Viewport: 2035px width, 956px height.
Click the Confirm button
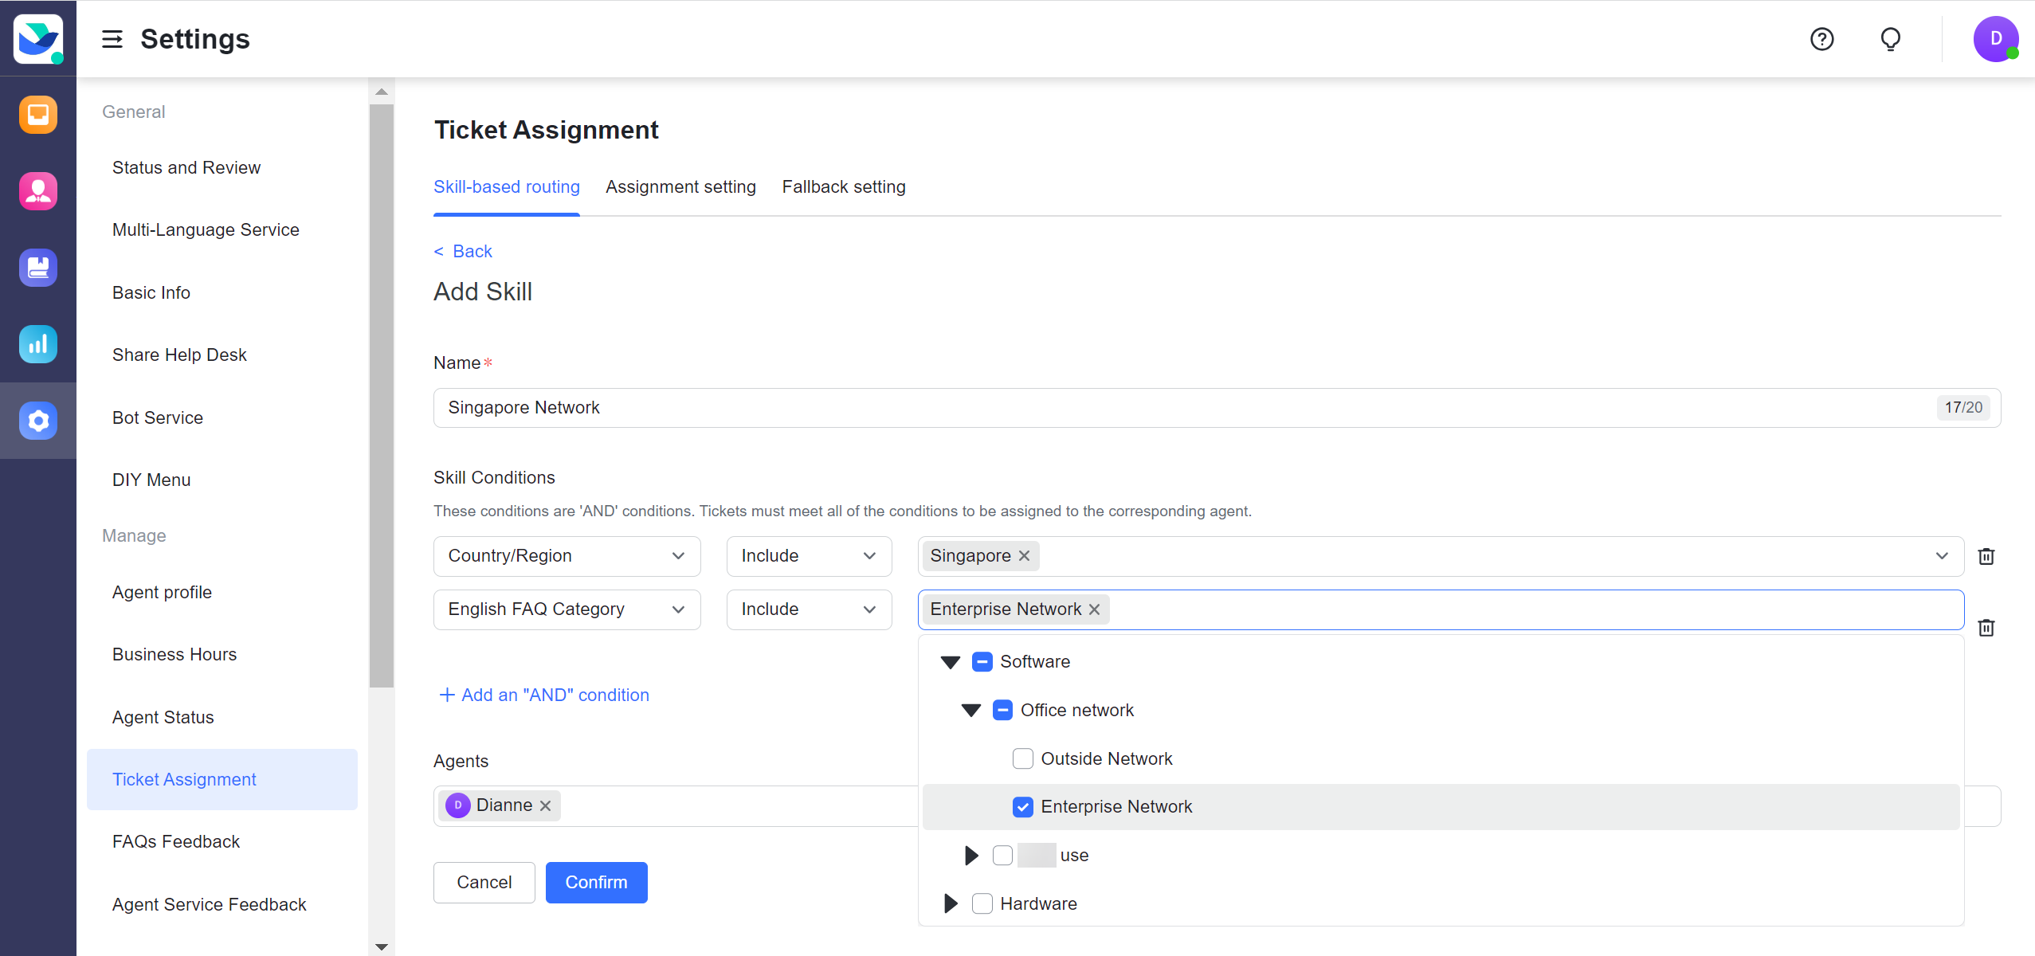[x=596, y=882]
